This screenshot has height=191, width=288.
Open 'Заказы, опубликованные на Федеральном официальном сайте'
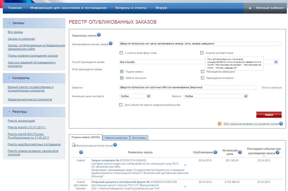point(36,47)
